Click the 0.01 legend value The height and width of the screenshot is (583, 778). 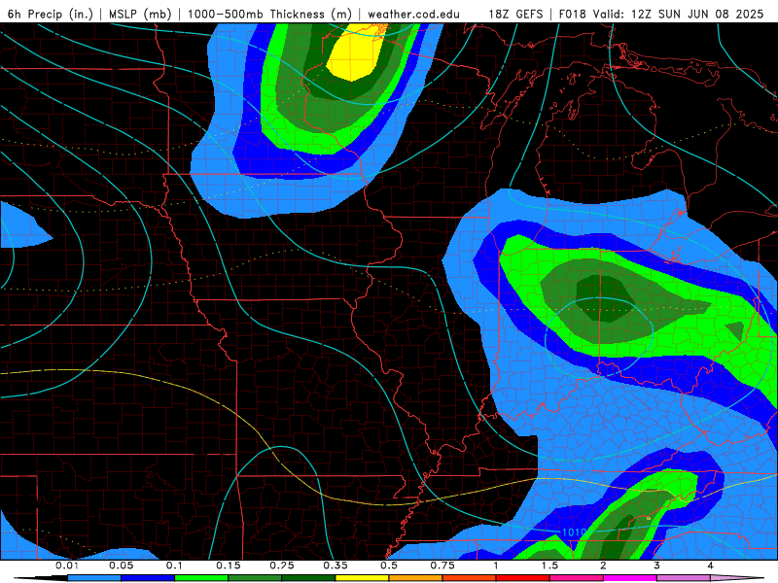pyautogui.click(x=67, y=566)
